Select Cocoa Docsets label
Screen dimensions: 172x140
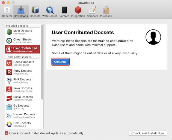click(24, 62)
